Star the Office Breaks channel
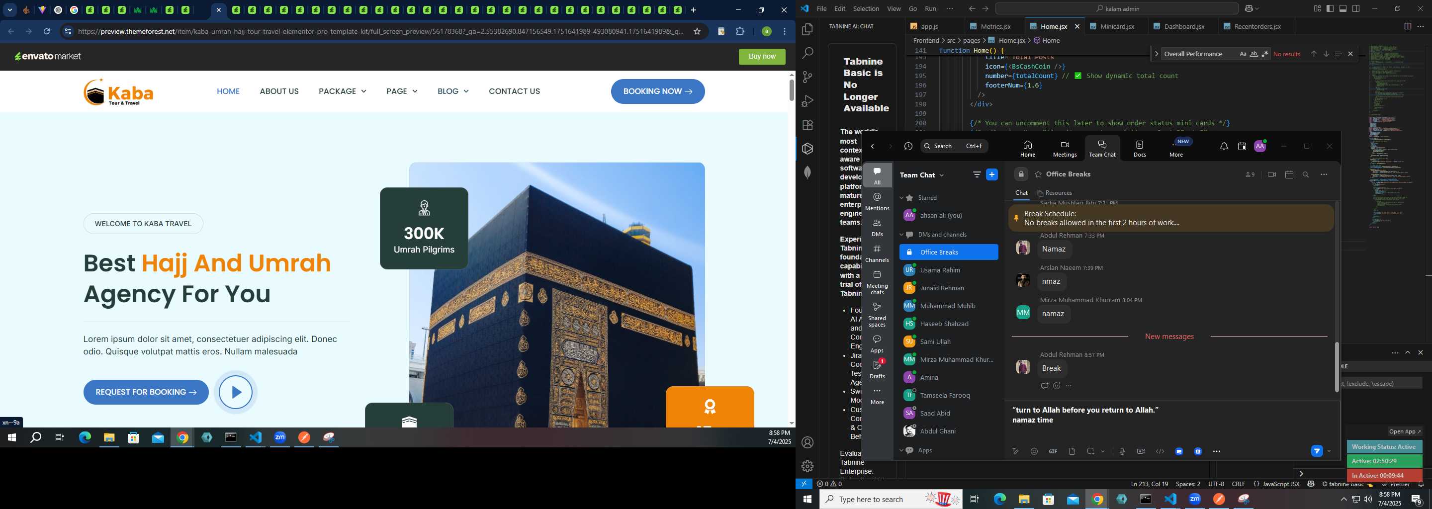This screenshot has width=1432, height=509. [1038, 174]
